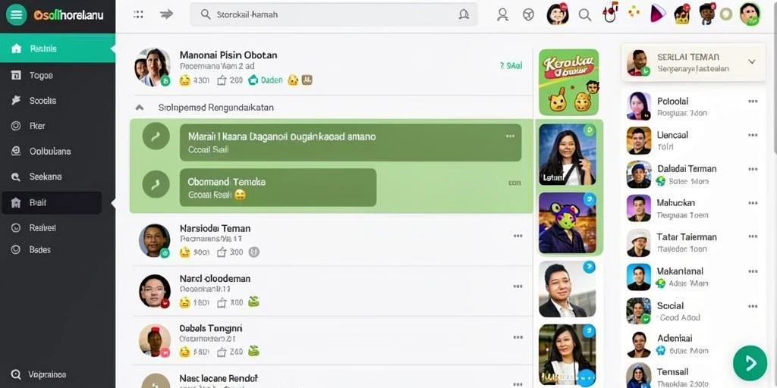Screen dimensions: 777x388
Task: Open options dots for Maluckan contact
Action: click(753, 203)
